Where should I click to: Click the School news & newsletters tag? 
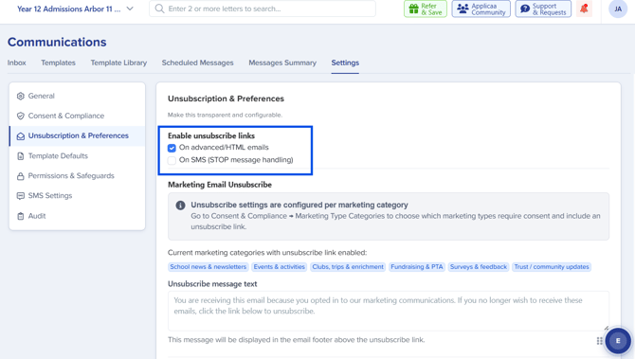coord(209,267)
